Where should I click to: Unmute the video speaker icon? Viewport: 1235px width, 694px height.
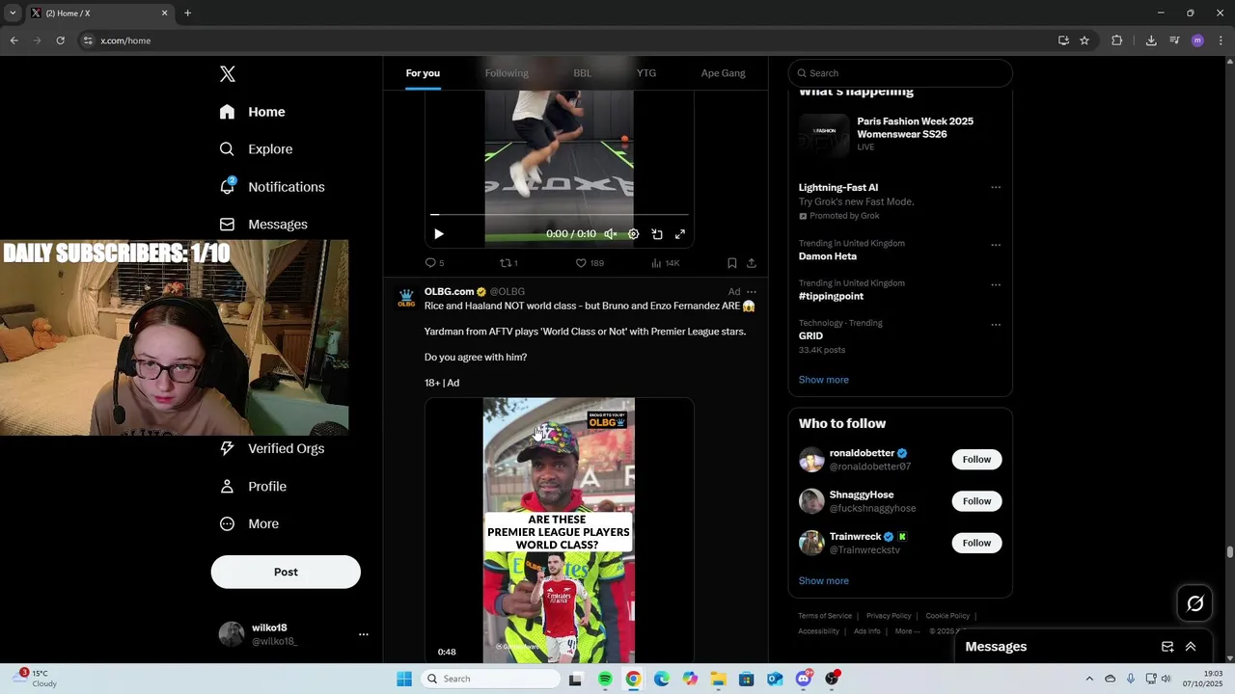pyautogui.click(x=610, y=234)
